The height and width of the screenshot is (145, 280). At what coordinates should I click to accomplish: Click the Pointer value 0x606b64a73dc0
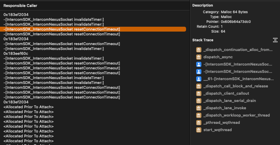point(236,22)
